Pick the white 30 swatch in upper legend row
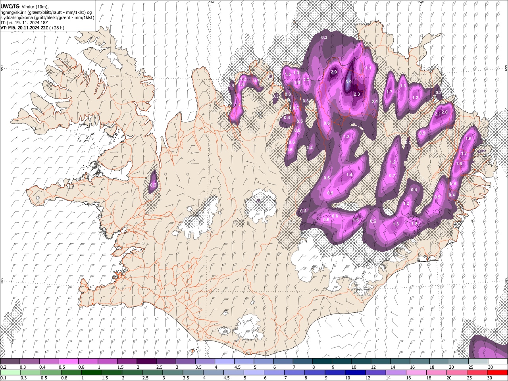This screenshot has height=381, width=508. (498, 361)
